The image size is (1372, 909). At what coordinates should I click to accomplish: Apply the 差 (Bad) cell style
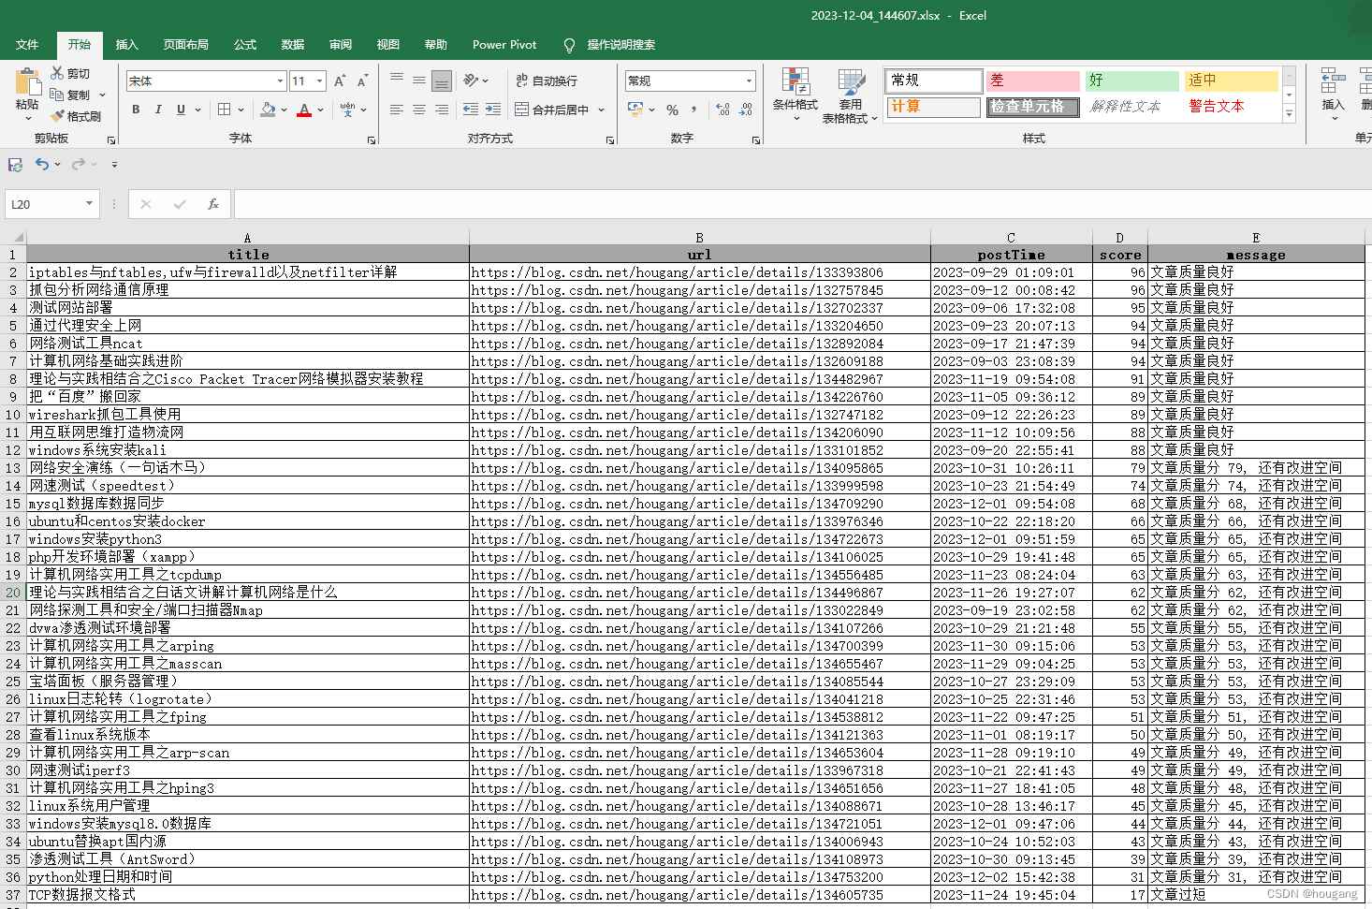[x=1033, y=81]
